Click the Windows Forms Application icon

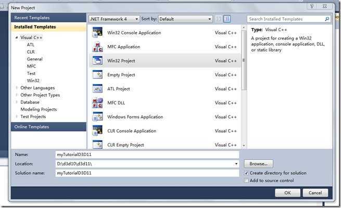click(x=97, y=116)
